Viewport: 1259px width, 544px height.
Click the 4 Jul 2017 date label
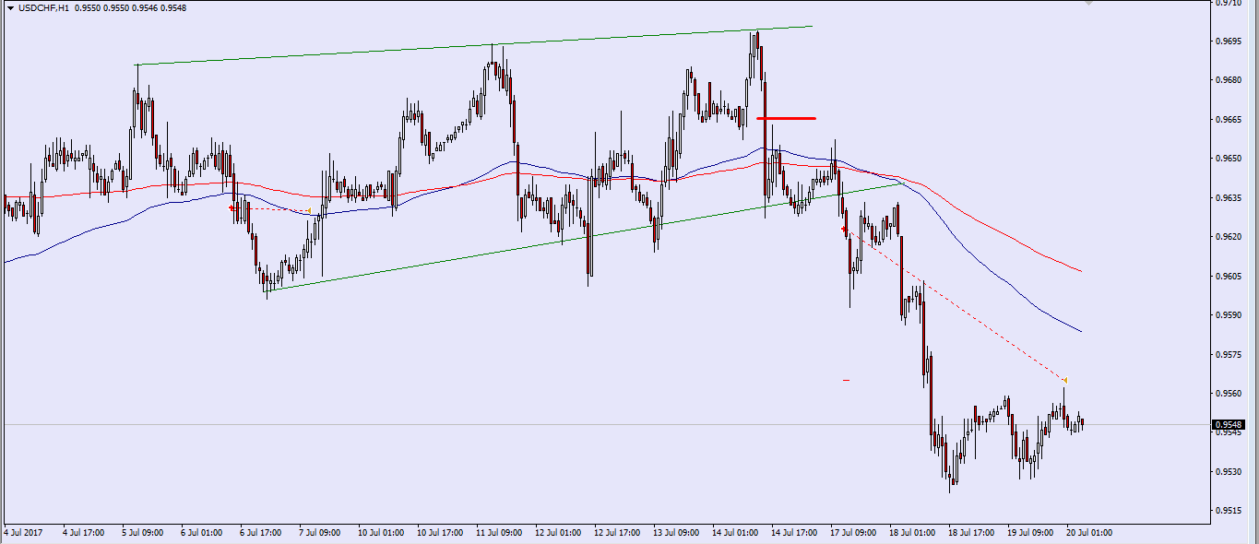coord(22,532)
